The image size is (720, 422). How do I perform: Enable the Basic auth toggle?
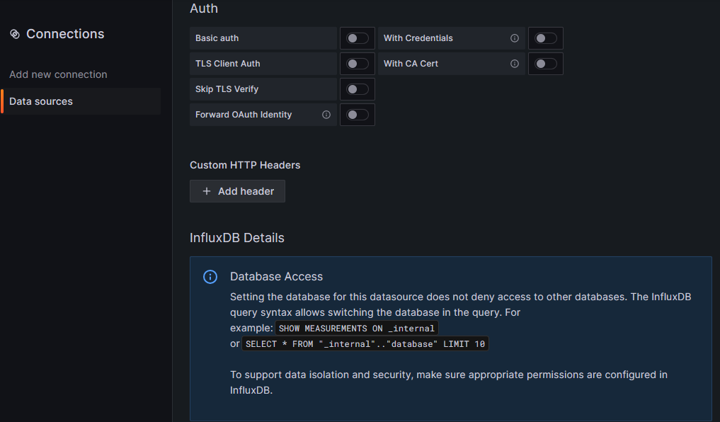pyautogui.click(x=358, y=38)
